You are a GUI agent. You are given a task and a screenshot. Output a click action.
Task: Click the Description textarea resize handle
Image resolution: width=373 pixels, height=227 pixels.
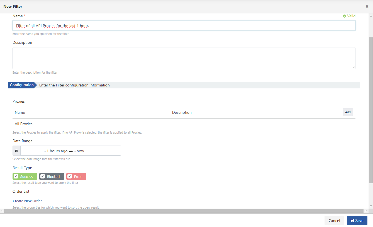tap(354, 67)
